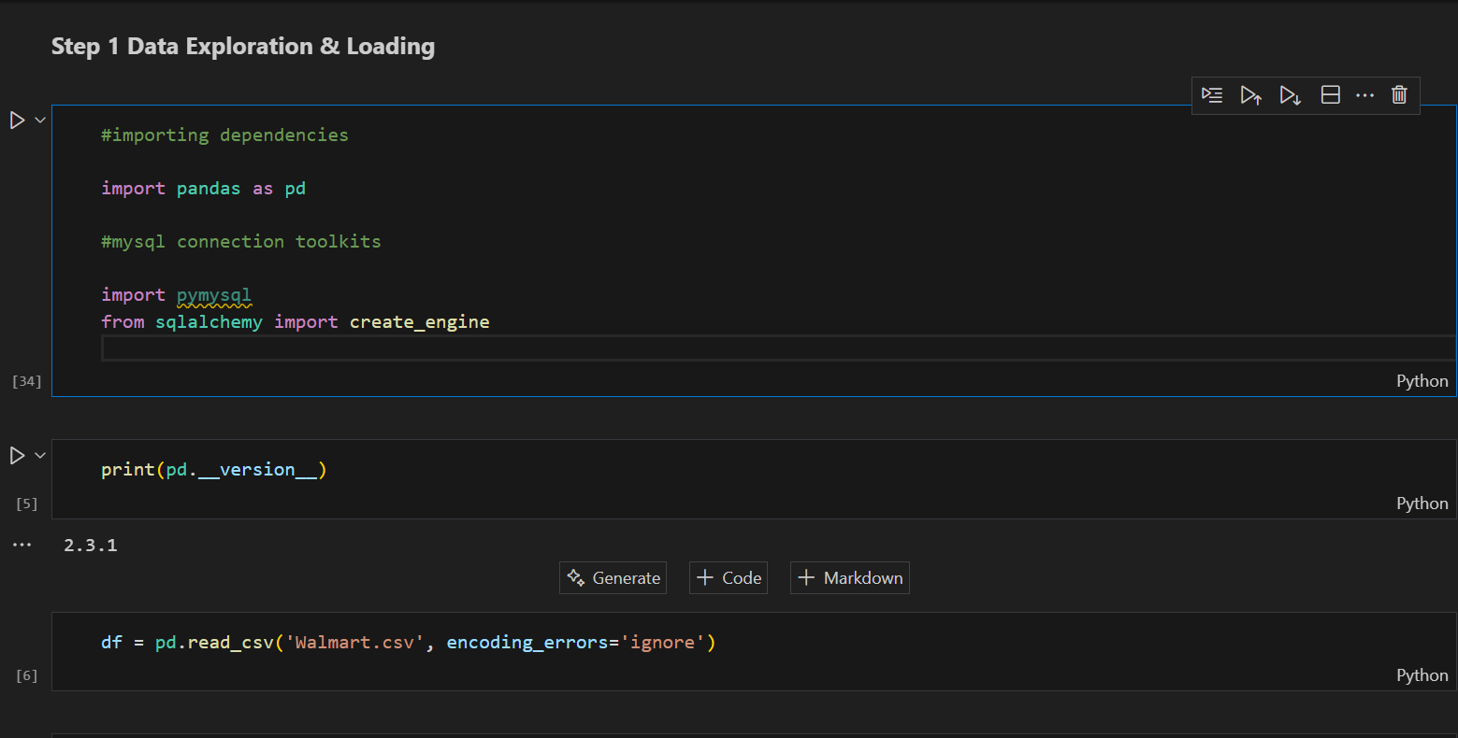Image resolution: width=1458 pixels, height=738 pixels.
Task: Expand run options for the print version cell
Action: click(x=40, y=455)
